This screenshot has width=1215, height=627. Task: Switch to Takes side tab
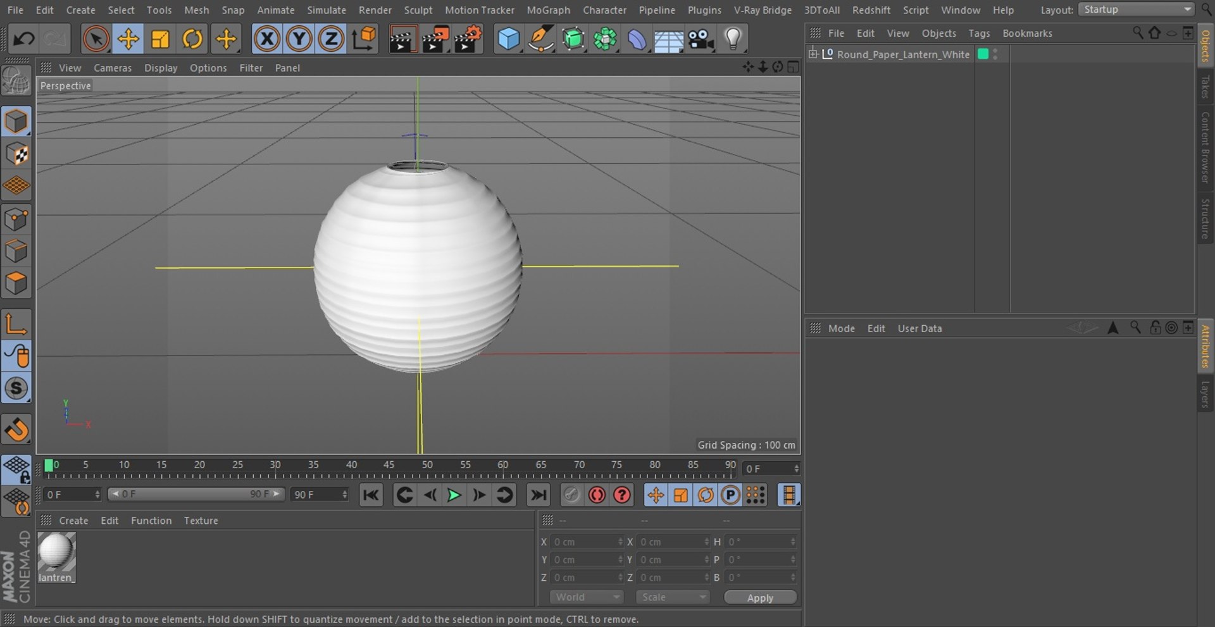[x=1205, y=87]
